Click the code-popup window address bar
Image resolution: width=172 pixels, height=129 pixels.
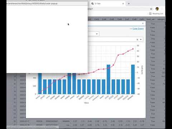click(x=47, y=4)
